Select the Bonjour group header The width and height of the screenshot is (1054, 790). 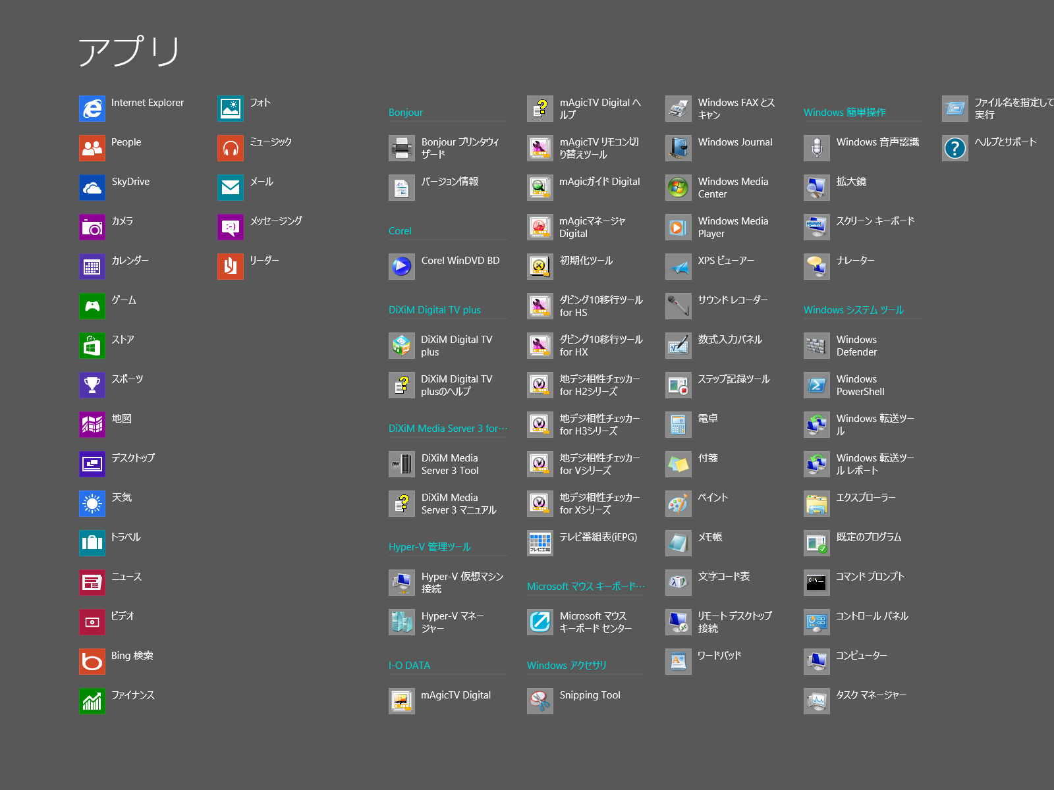tap(406, 113)
